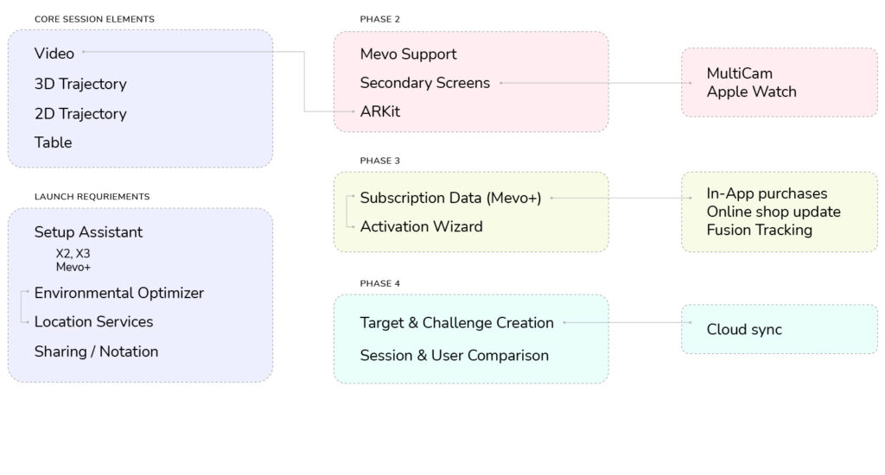The width and height of the screenshot is (885, 475).
Task: Click Sharing / Notation entry
Action: click(96, 351)
